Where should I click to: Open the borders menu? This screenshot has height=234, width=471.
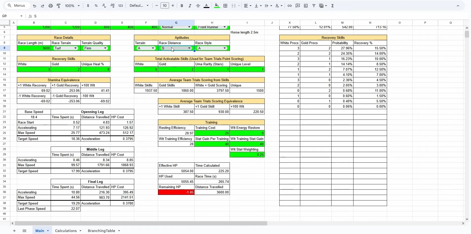pos(225,6)
